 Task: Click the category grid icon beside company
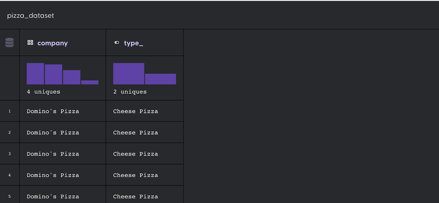click(x=30, y=42)
